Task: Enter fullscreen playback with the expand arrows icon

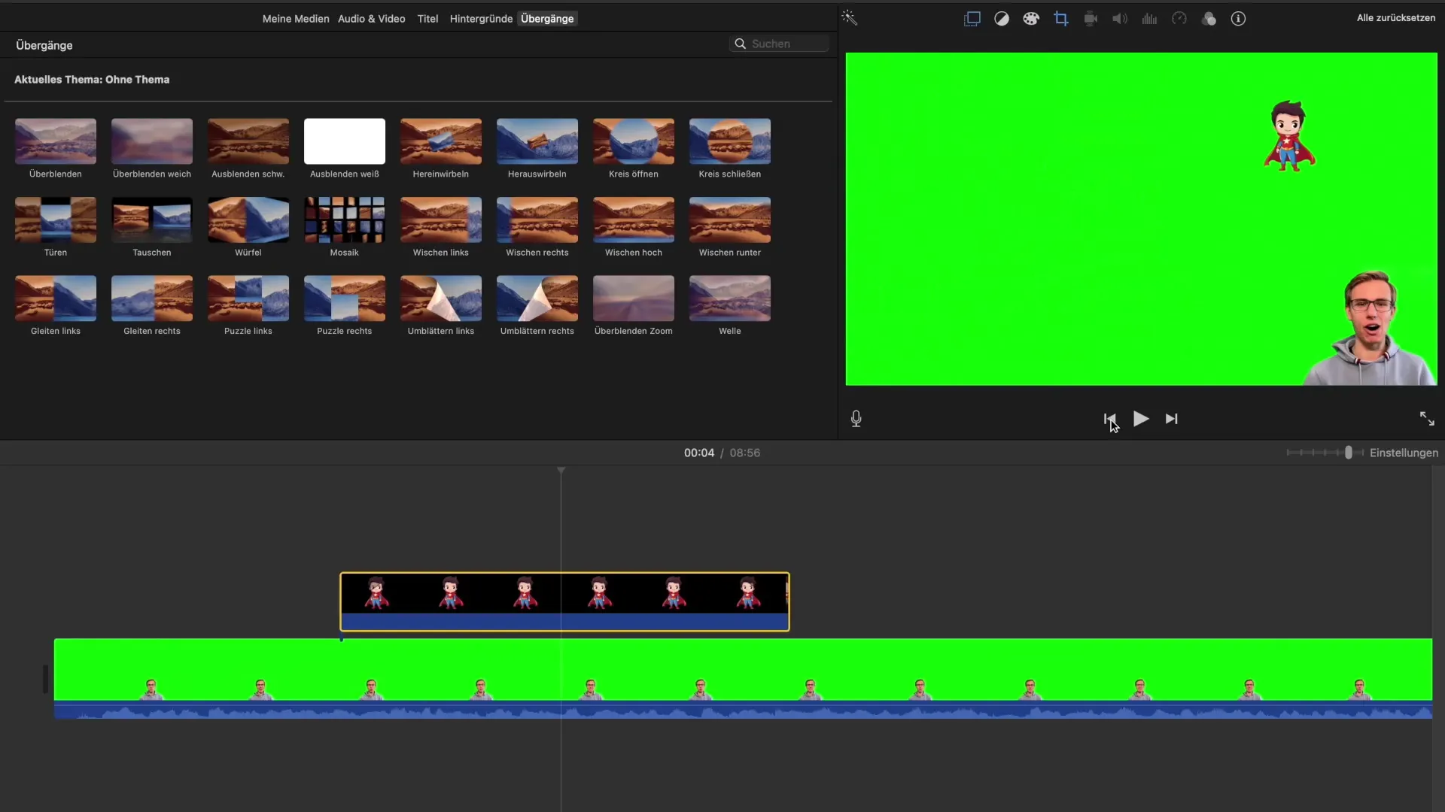Action: click(x=1427, y=419)
